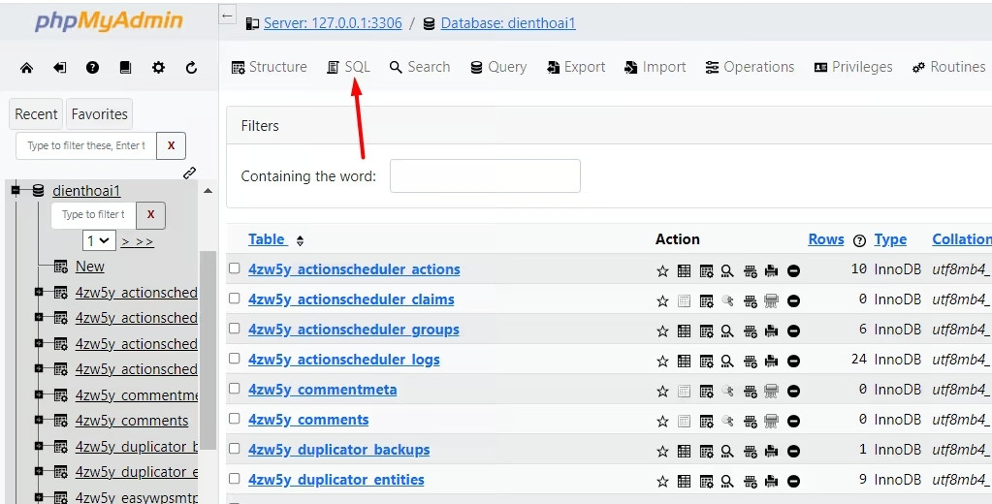Screen dimensions: 992x504
Task: Go to phpMyAdmin home icon
Action: (26, 68)
